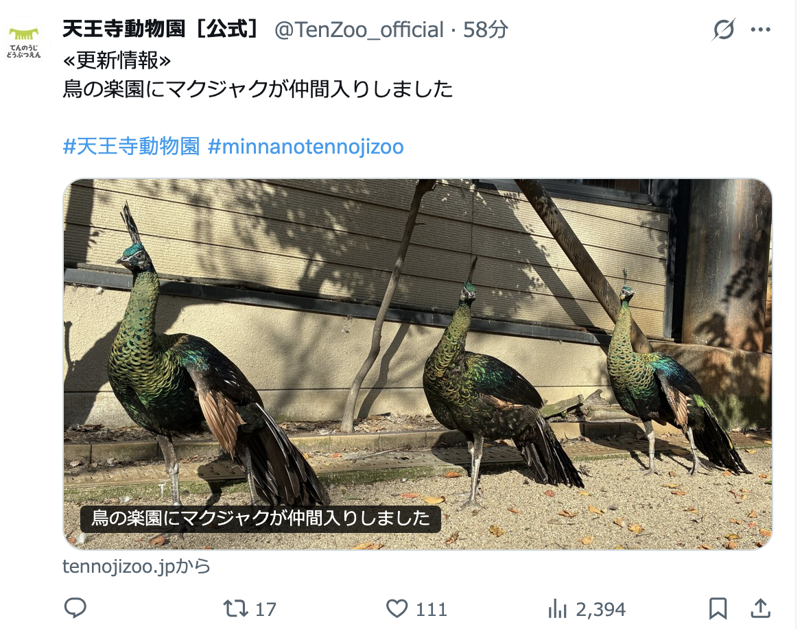The height and width of the screenshot is (629, 802).
Task: Open hashtag #minnanotennojizoo
Action: [306, 147]
